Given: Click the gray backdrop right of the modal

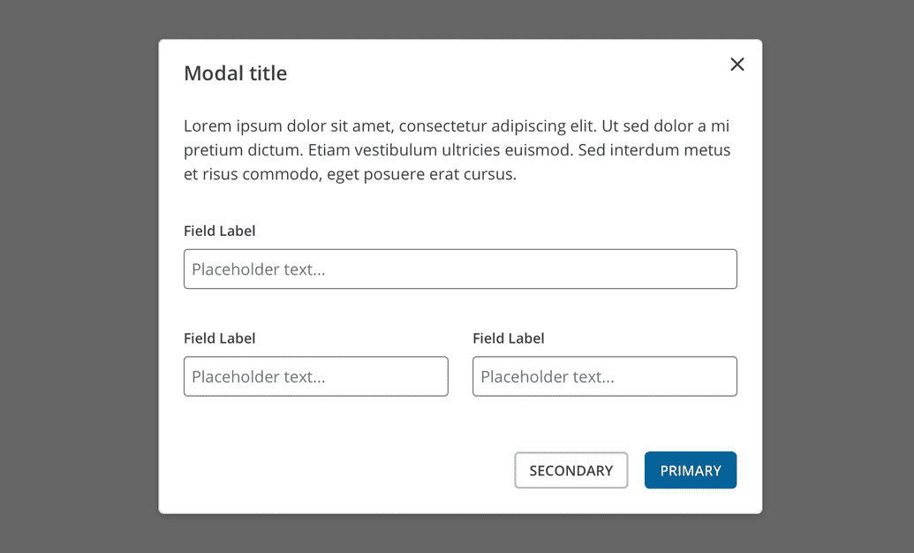Looking at the screenshot, I should [x=837, y=276].
